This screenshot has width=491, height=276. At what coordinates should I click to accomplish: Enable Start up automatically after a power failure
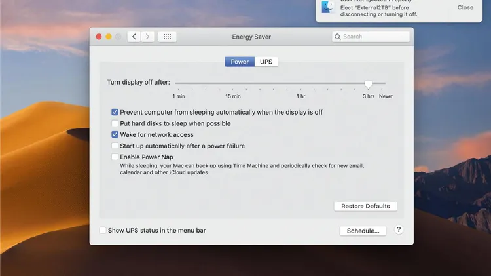(115, 146)
